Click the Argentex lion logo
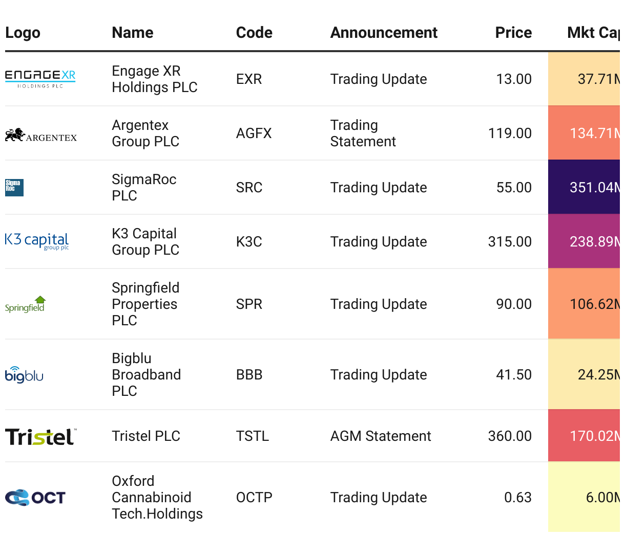This screenshot has height=537, width=625. point(41,135)
